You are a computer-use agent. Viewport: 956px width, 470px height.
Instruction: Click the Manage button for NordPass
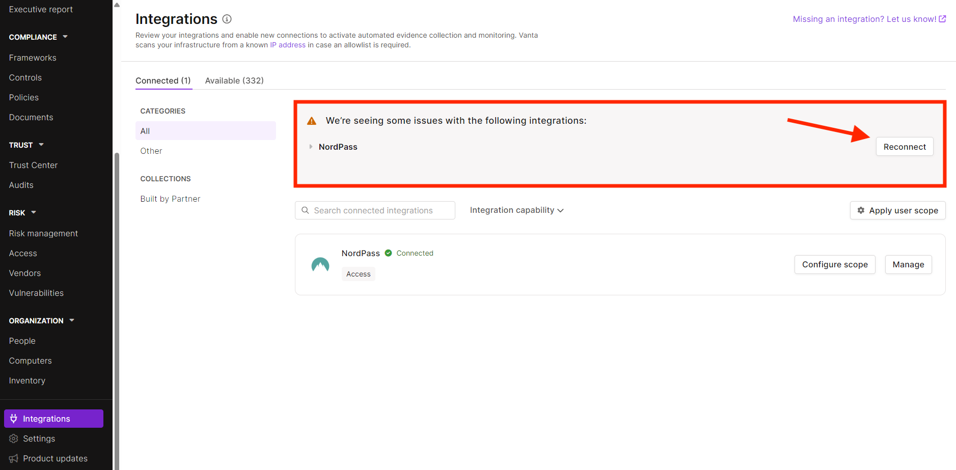tap(908, 264)
